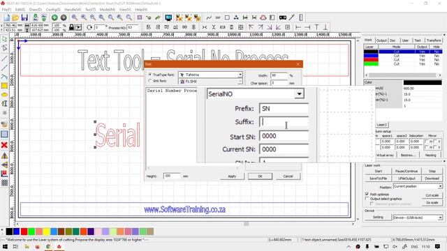Screen dimensions: 447x251
Task: Click into the Suffix input field
Action: [x=284, y=122]
